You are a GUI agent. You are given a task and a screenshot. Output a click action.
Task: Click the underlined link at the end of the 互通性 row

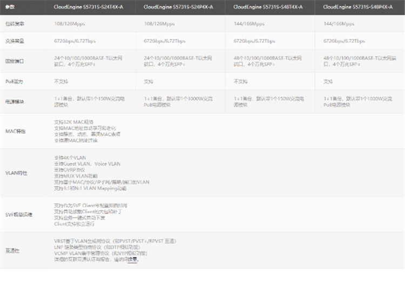coord(133,259)
